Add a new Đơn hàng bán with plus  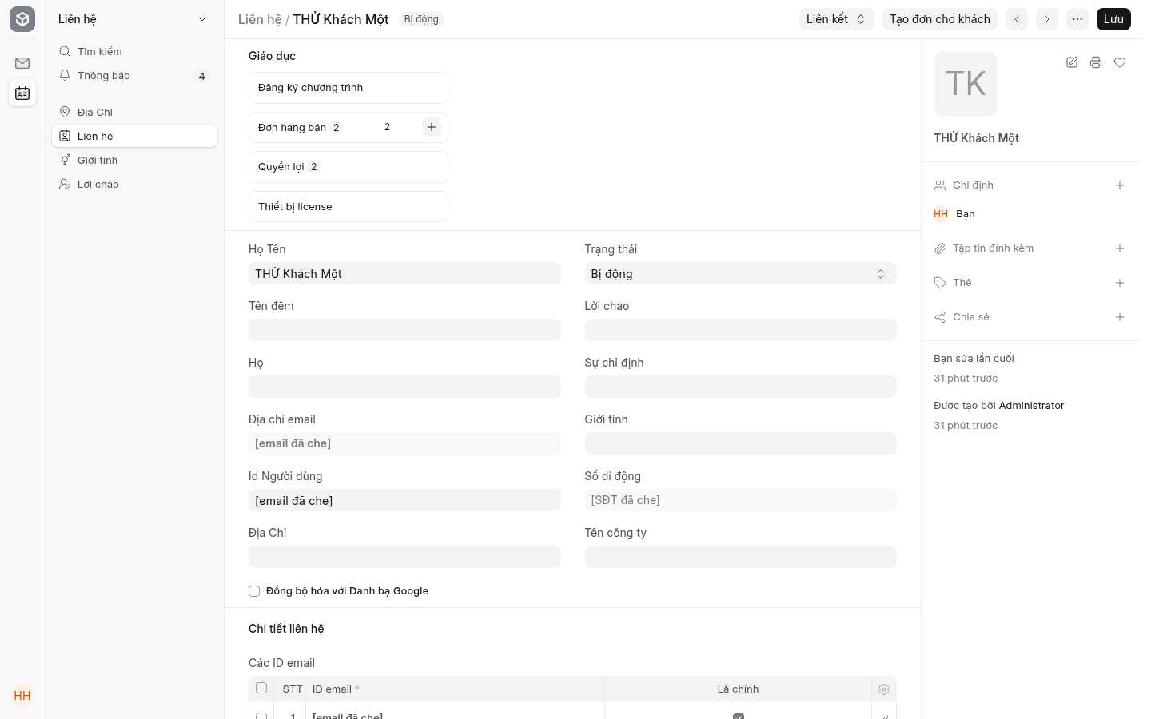coord(432,127)
